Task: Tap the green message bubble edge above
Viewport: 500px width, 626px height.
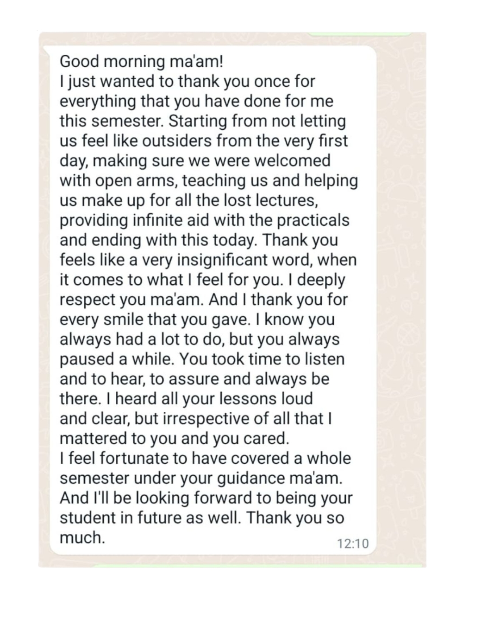Action: click(x=359, y=34)
